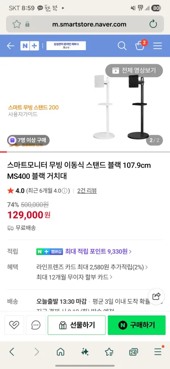Open the shopping basket with 2 items
Screen dimensions: 170x369
click(x=140, y=45)
